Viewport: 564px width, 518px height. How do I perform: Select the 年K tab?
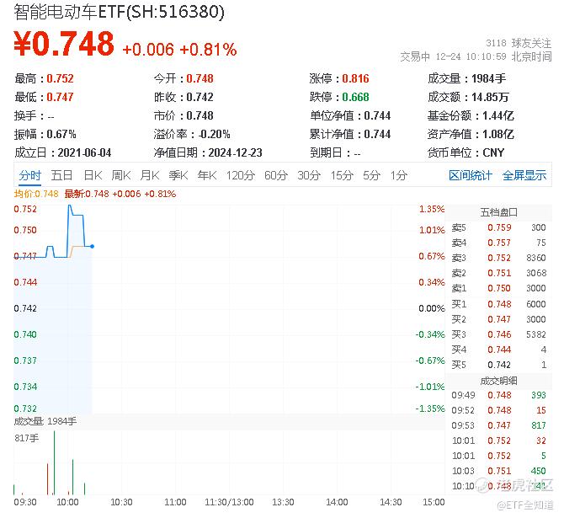coord(206,175)
